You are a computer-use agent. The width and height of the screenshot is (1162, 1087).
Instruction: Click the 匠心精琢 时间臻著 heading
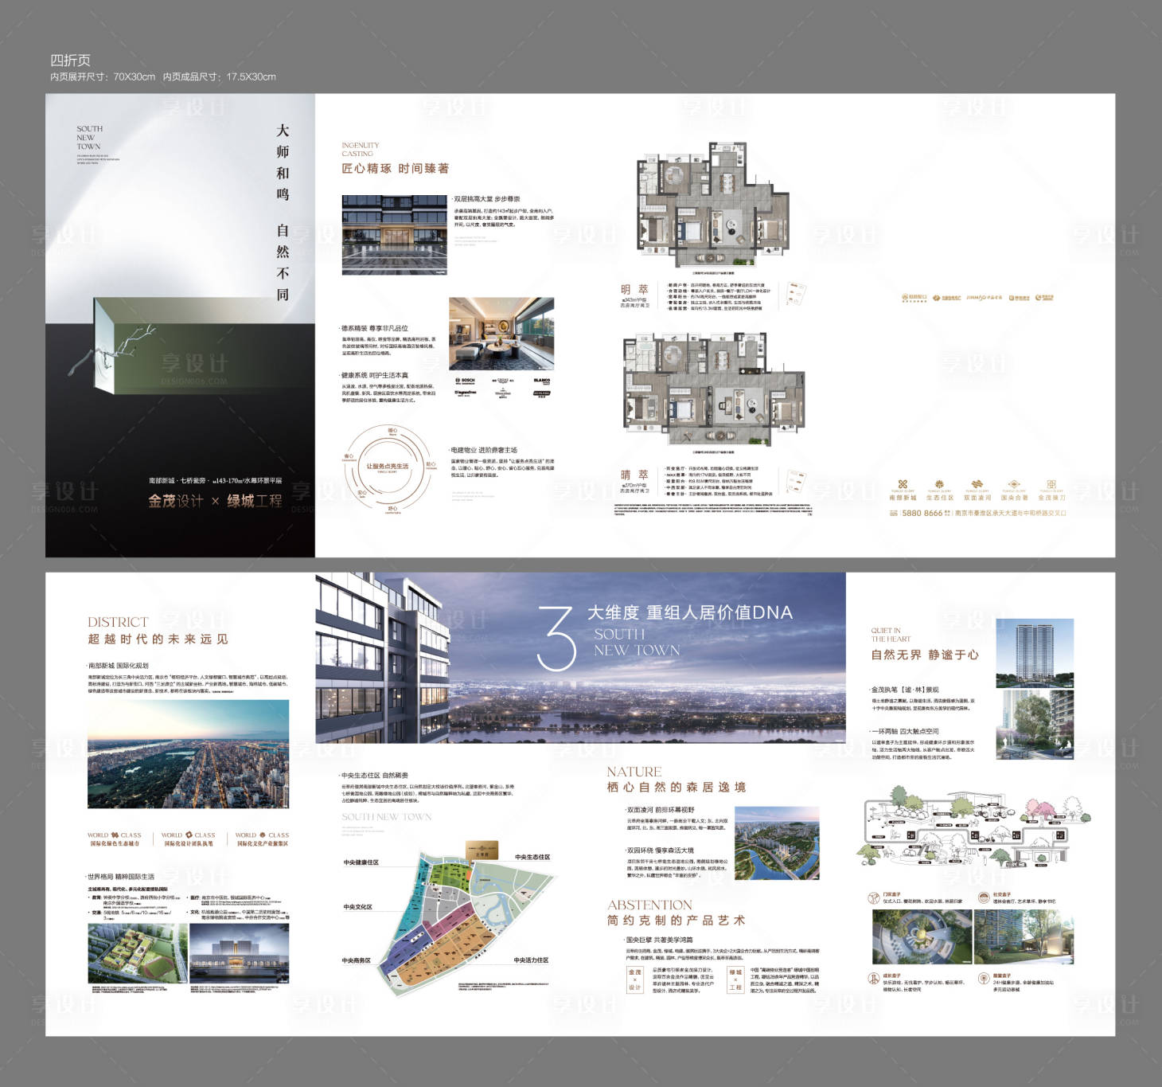point(395,169)
